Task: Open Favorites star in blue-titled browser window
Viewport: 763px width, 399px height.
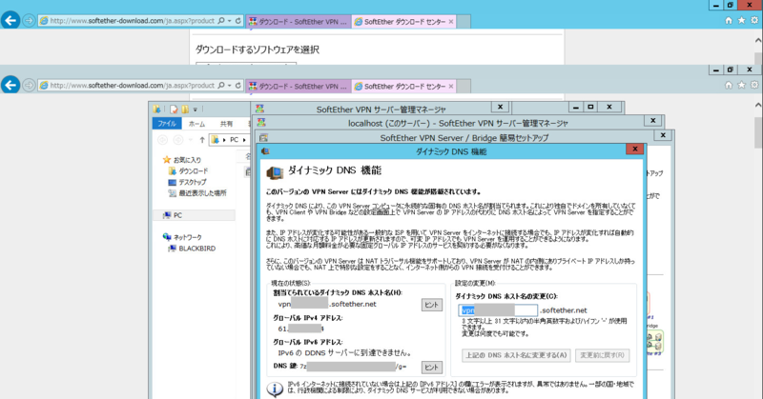Action: [x=741, y=20]
